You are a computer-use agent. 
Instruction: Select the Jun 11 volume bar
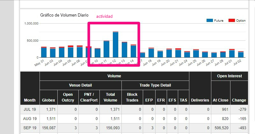[x=106, y=49]
